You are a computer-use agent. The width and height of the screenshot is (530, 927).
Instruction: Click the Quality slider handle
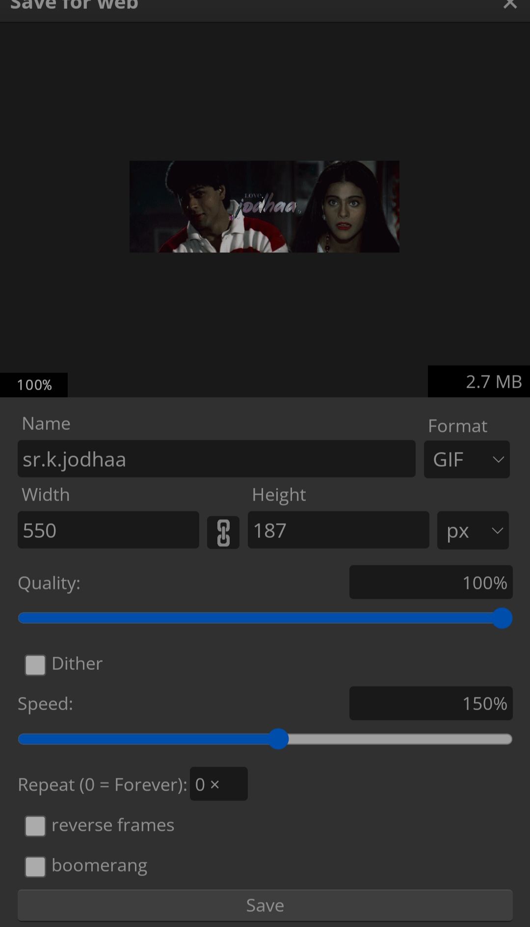coord(502,618)
